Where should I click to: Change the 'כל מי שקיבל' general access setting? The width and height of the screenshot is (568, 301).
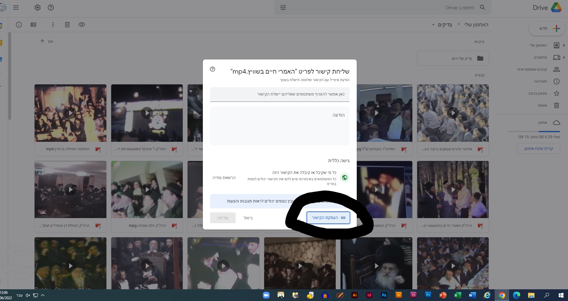pos(304,172)
